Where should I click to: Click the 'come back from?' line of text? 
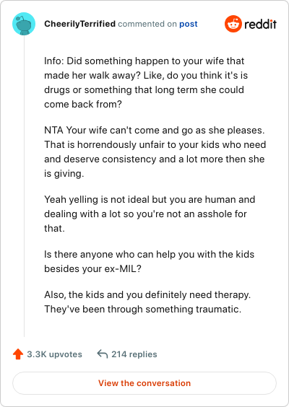[x=83, y=105]
